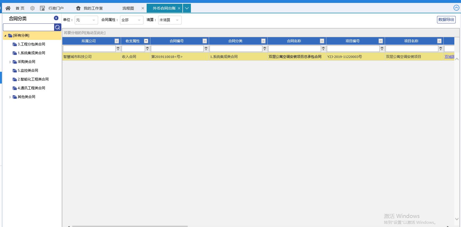The image size is (461, 227).
Task: Switch to the 流程图 tab
Action: coord(128,8)
